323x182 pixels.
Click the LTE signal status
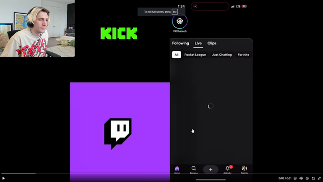coord(238,7)
